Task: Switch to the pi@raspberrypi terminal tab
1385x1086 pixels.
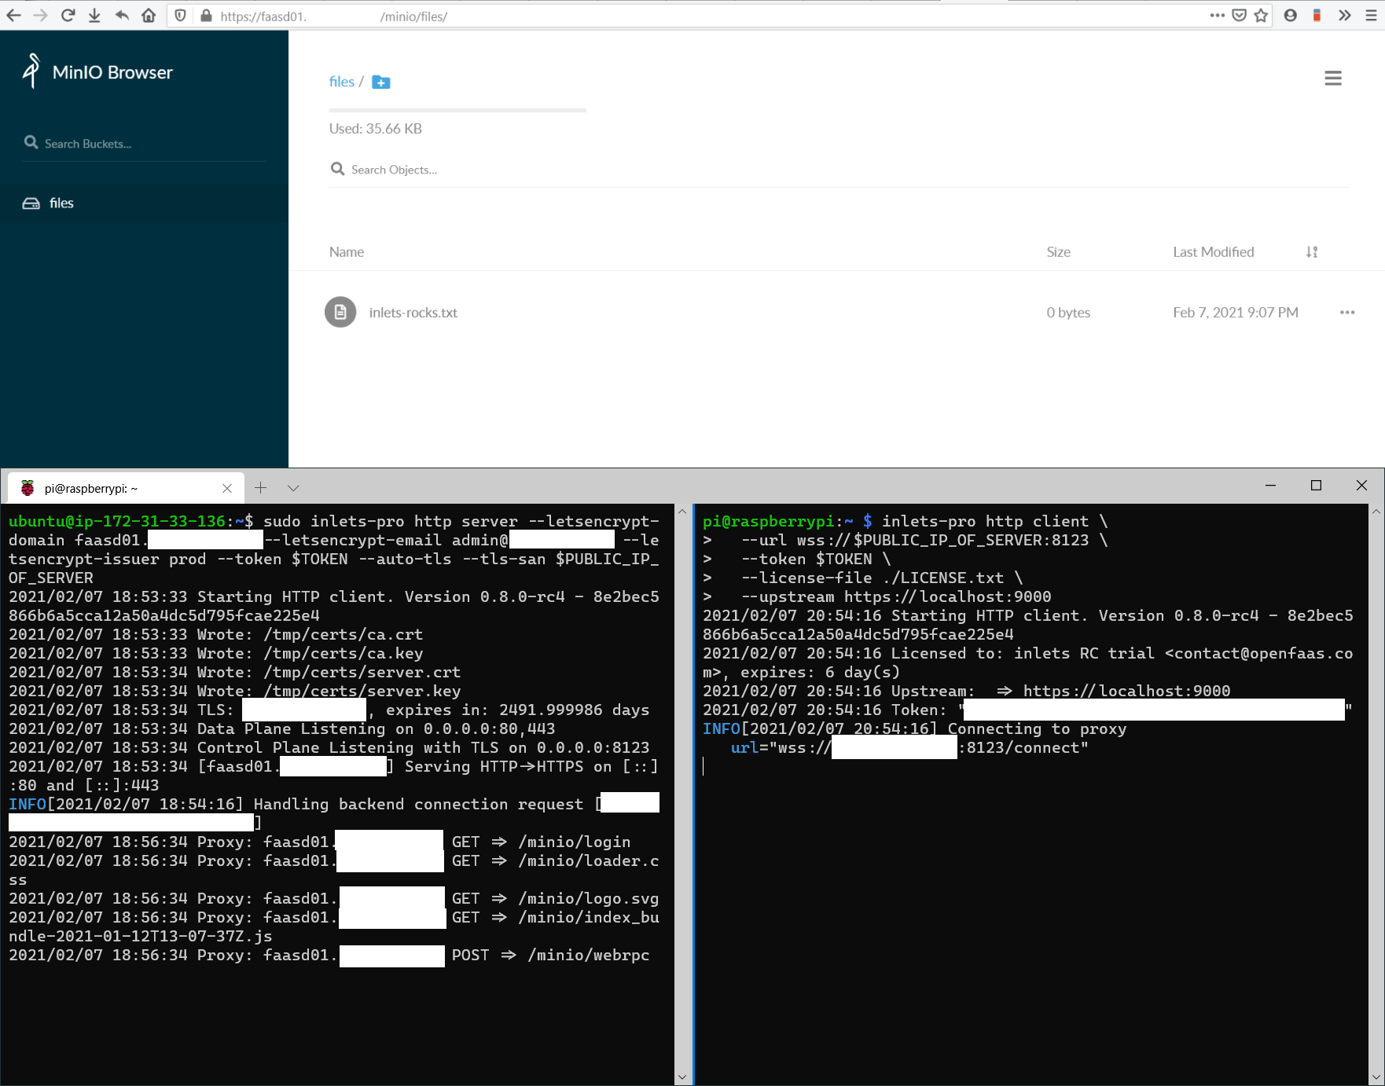Action: pyautogui.click(x=126, y=489)
